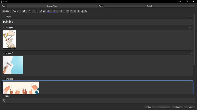This screenshot has height=110, width=197.
Task: Apply subscript formatting
Action: (x=44, y=11)
